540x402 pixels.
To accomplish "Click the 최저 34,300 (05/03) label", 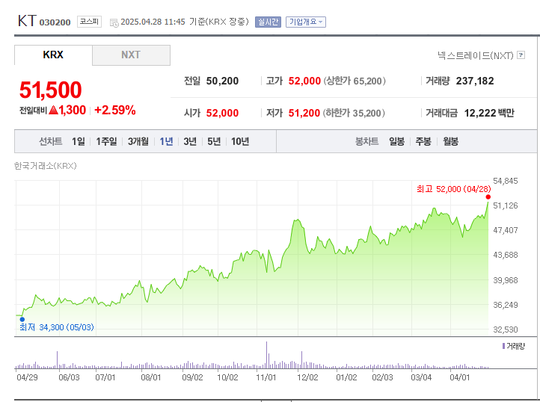I will 57,327.
